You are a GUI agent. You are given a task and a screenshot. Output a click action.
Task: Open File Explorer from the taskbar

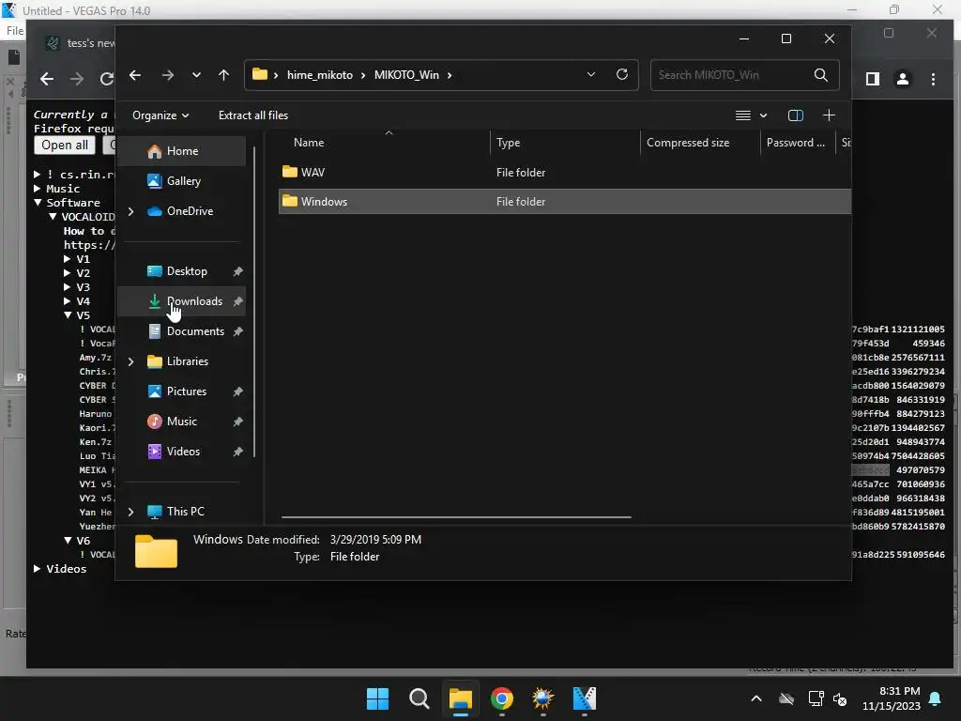(x=460, y=698)
